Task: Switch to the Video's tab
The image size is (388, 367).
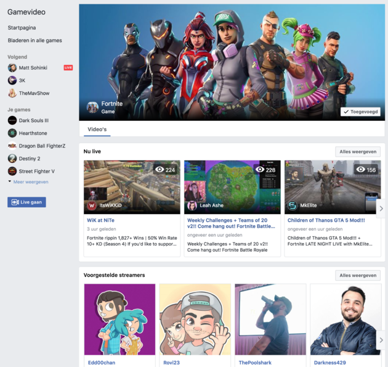Action: (x=97, y=130)
